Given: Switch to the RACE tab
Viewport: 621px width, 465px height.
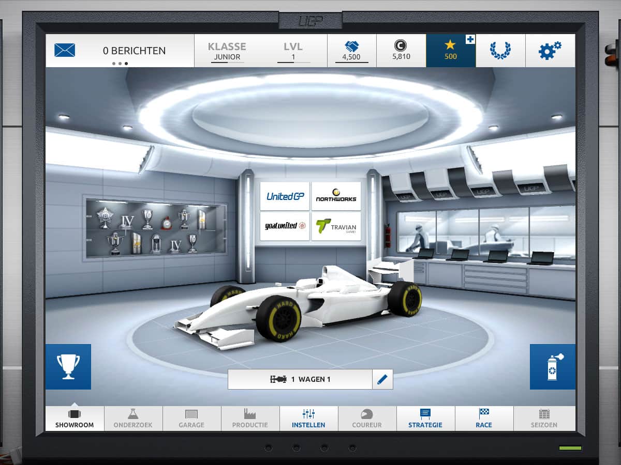Looking at the screenshot, I should point(484,419).
